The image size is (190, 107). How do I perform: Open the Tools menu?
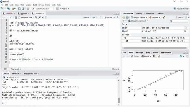[53, 5]
